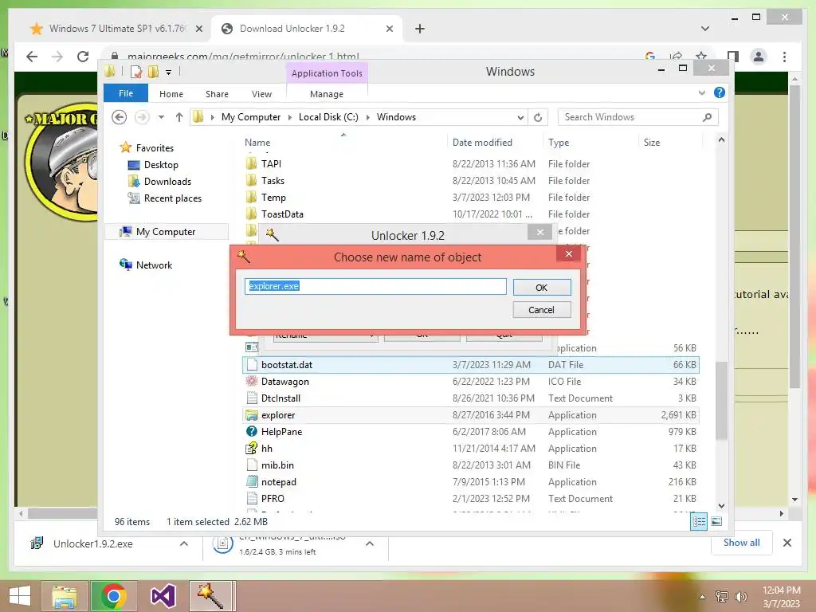Sort files by the Type column
This screenshot has height=612, width=816.
(559, 143)
